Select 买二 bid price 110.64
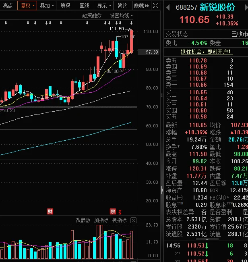The image size is (248, 262). click(x=198, y=98)
